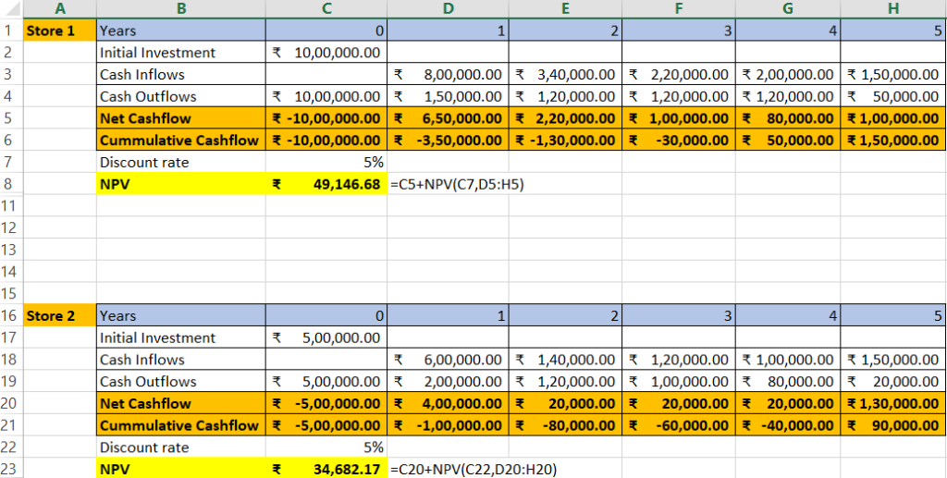Click the select-all corner above row 1
This screenshot has width=947, height=478.
pyautogui.click(x=10, y=9)
